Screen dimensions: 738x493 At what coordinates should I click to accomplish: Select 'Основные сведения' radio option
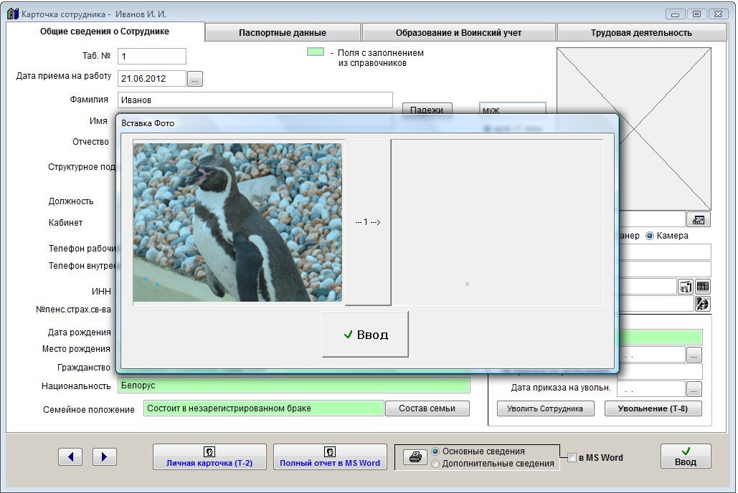click(x=435, y=451)
